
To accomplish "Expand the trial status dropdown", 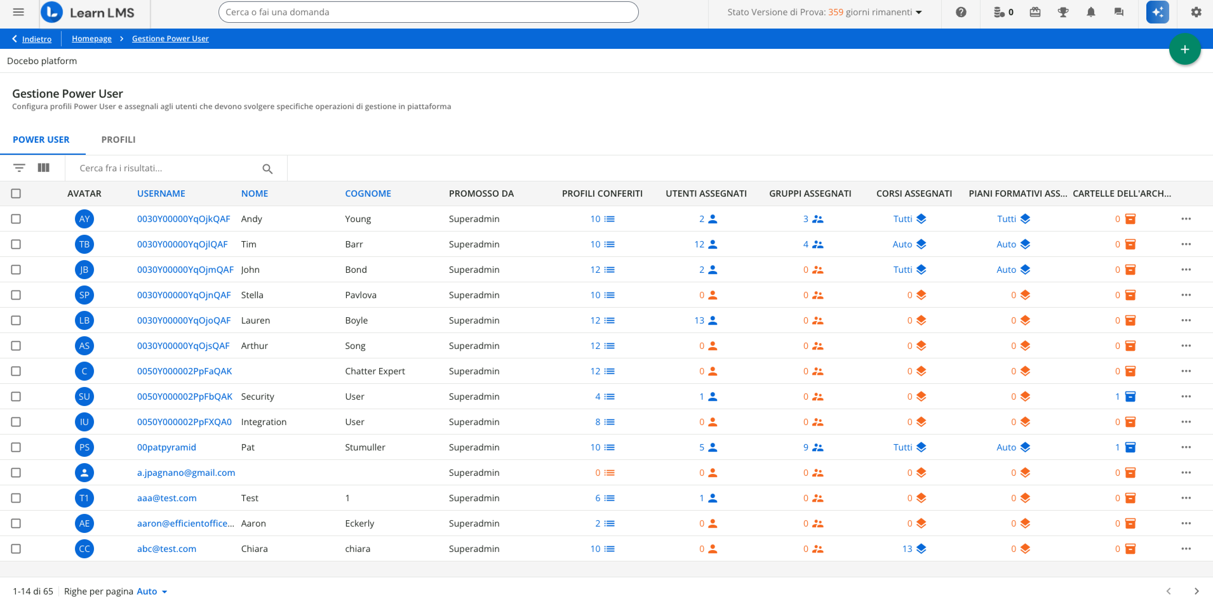I will coord(918,12).
